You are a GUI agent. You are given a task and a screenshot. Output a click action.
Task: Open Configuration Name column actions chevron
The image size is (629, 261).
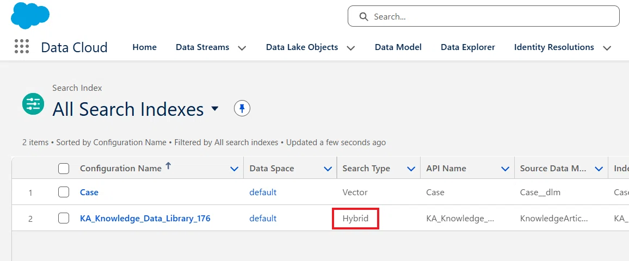tap(235, 169)
